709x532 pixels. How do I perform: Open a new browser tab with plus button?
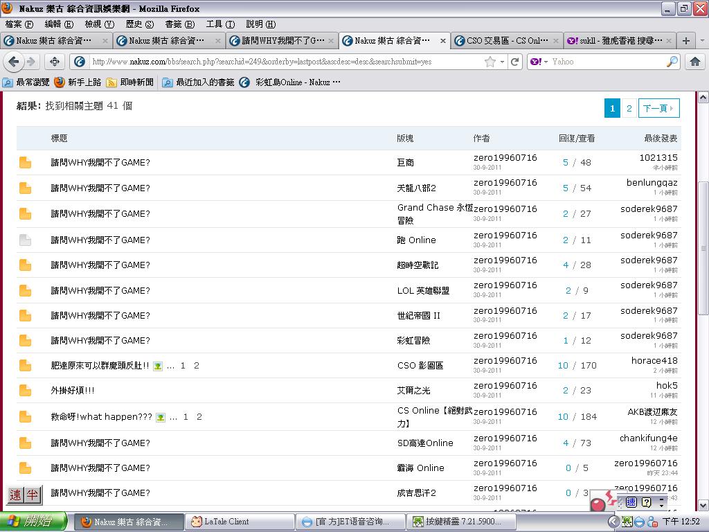coord(685,40)
